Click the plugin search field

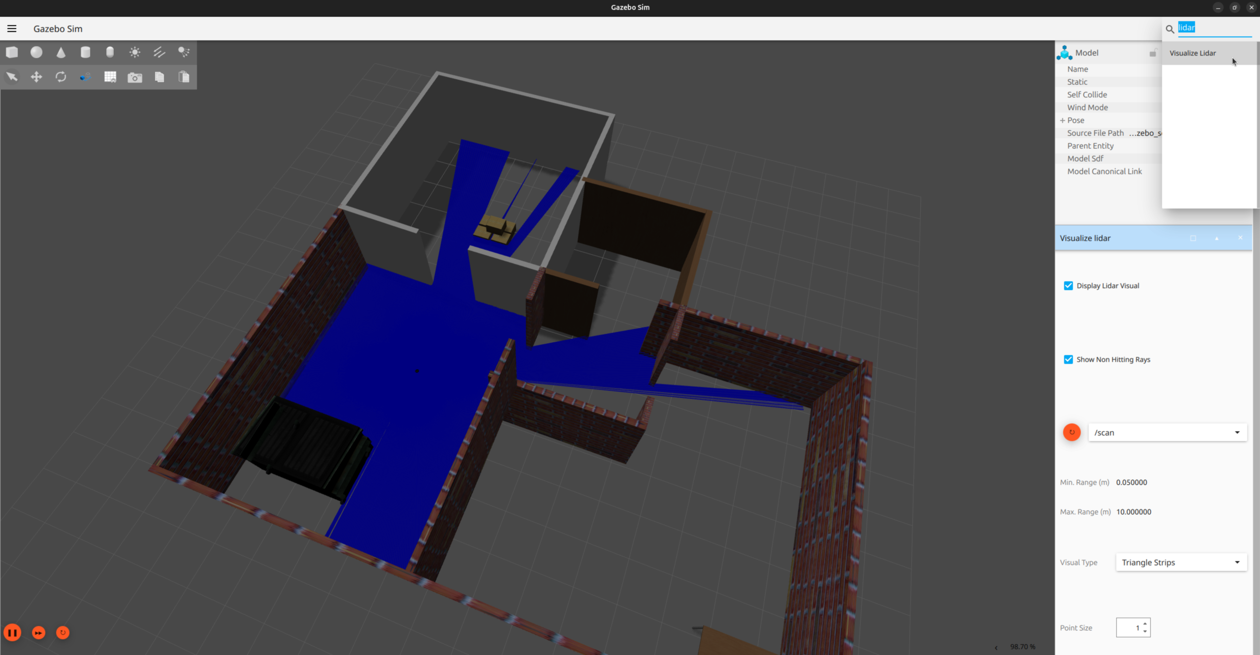coord(1214,28)
